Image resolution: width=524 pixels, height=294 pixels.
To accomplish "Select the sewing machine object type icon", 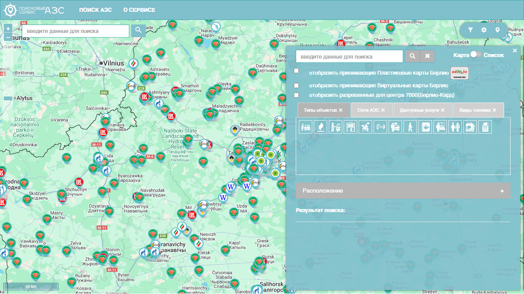I will tap(470, 127).
